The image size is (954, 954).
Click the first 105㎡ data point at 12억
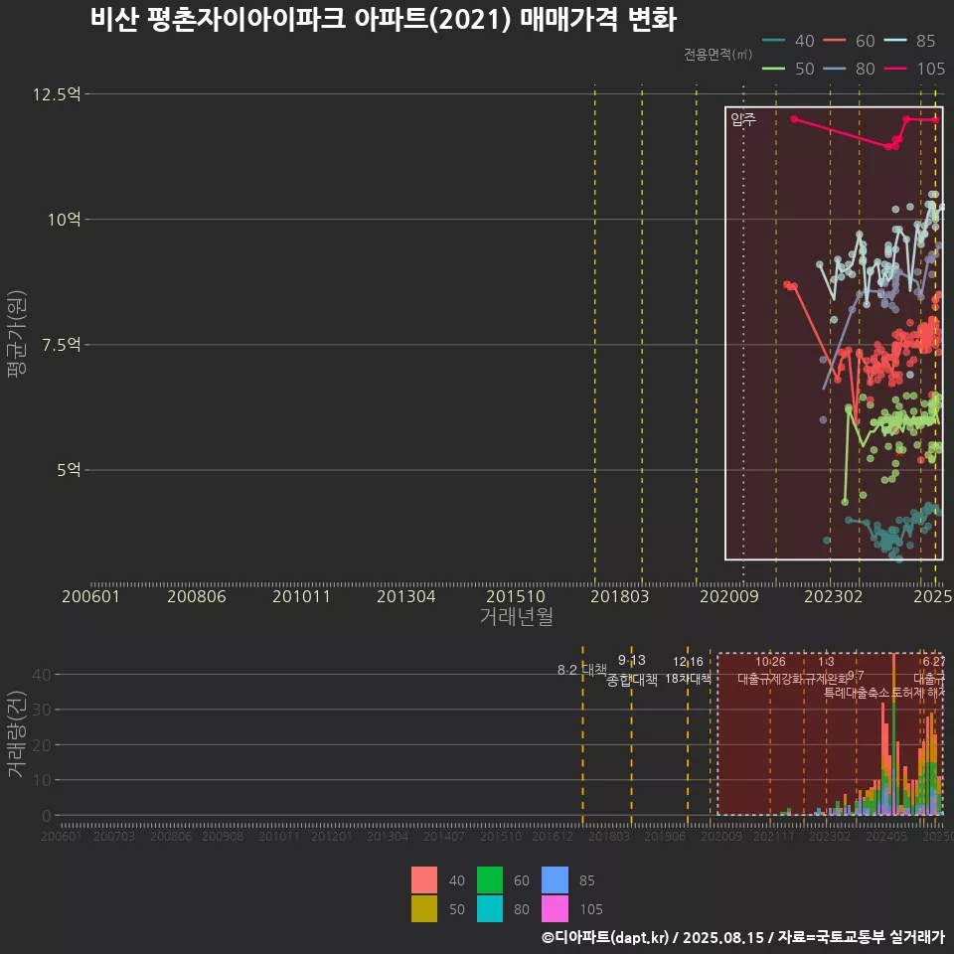coord(794,119)
